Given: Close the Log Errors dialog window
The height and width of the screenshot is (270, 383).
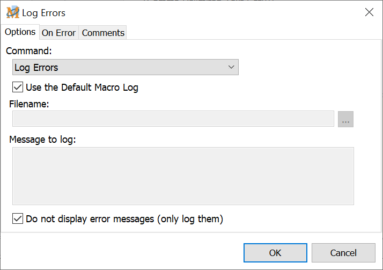Looking at the screenshot, I should coord(369,12).
